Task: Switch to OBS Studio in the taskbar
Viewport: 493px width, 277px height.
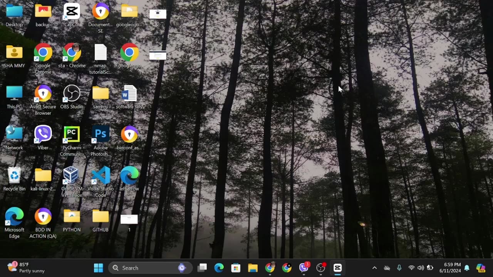Action: tap(321, 268)
